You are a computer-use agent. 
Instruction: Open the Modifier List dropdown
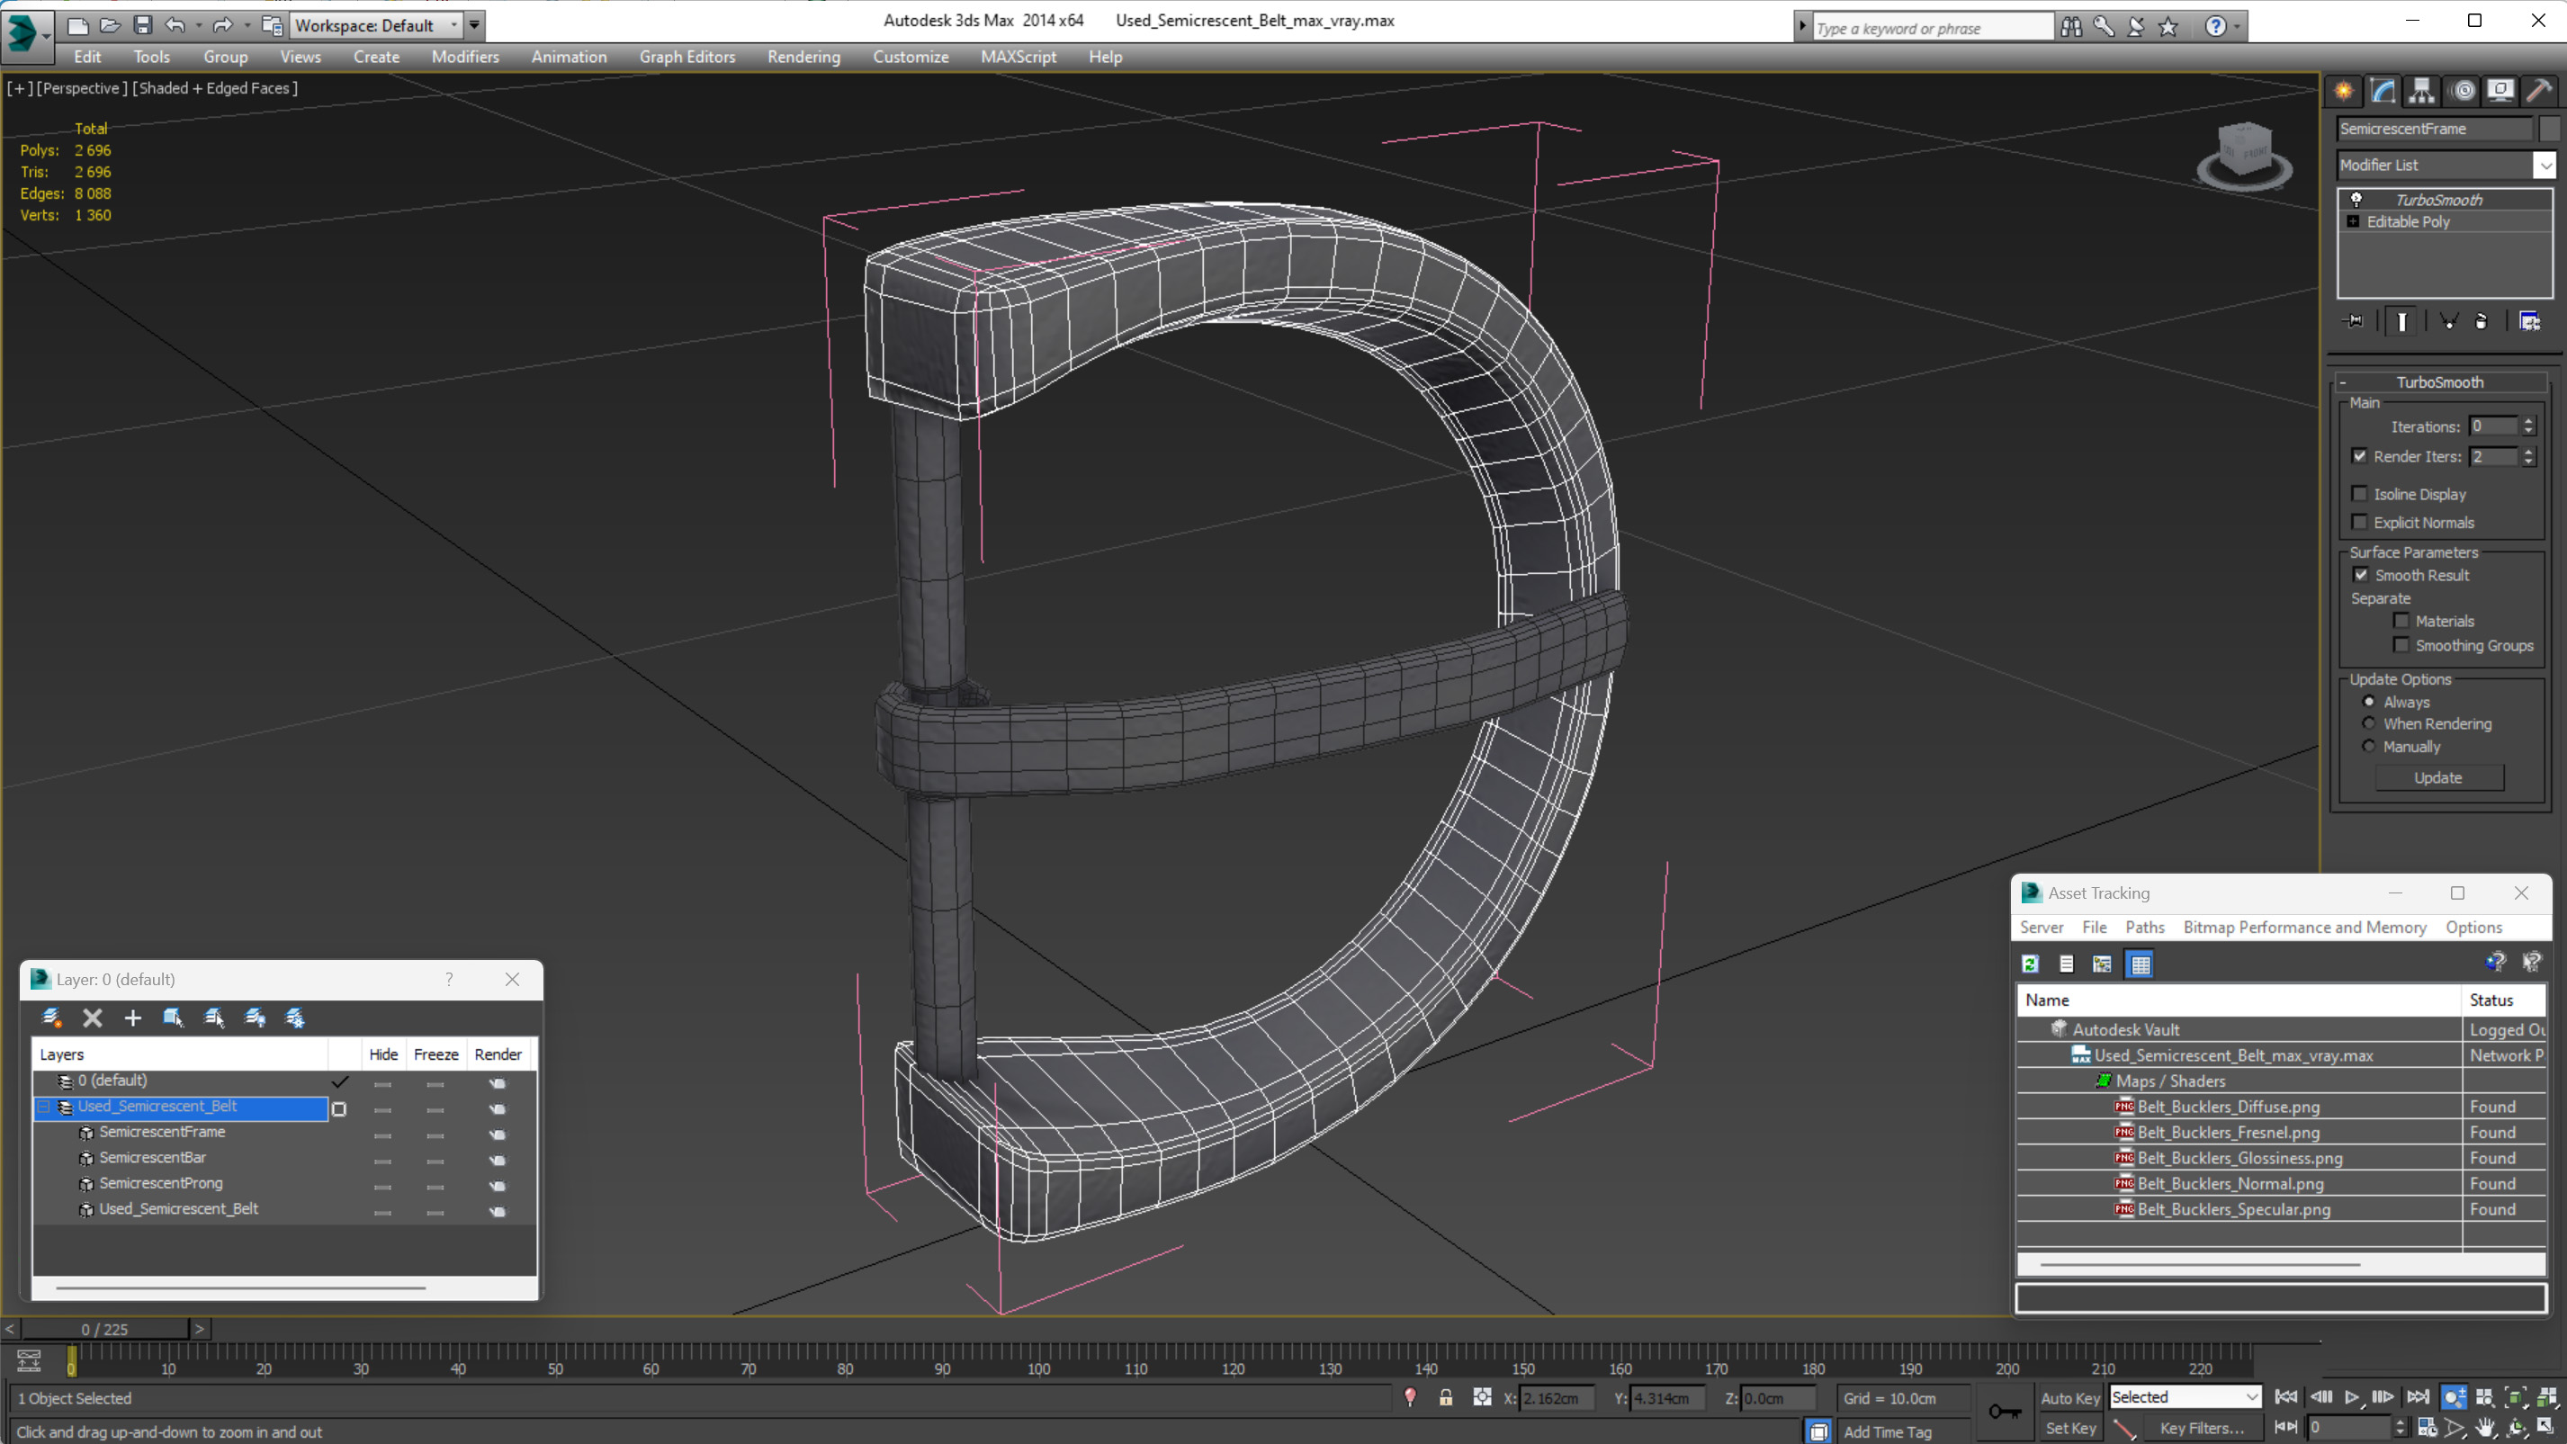point(2545,166)
